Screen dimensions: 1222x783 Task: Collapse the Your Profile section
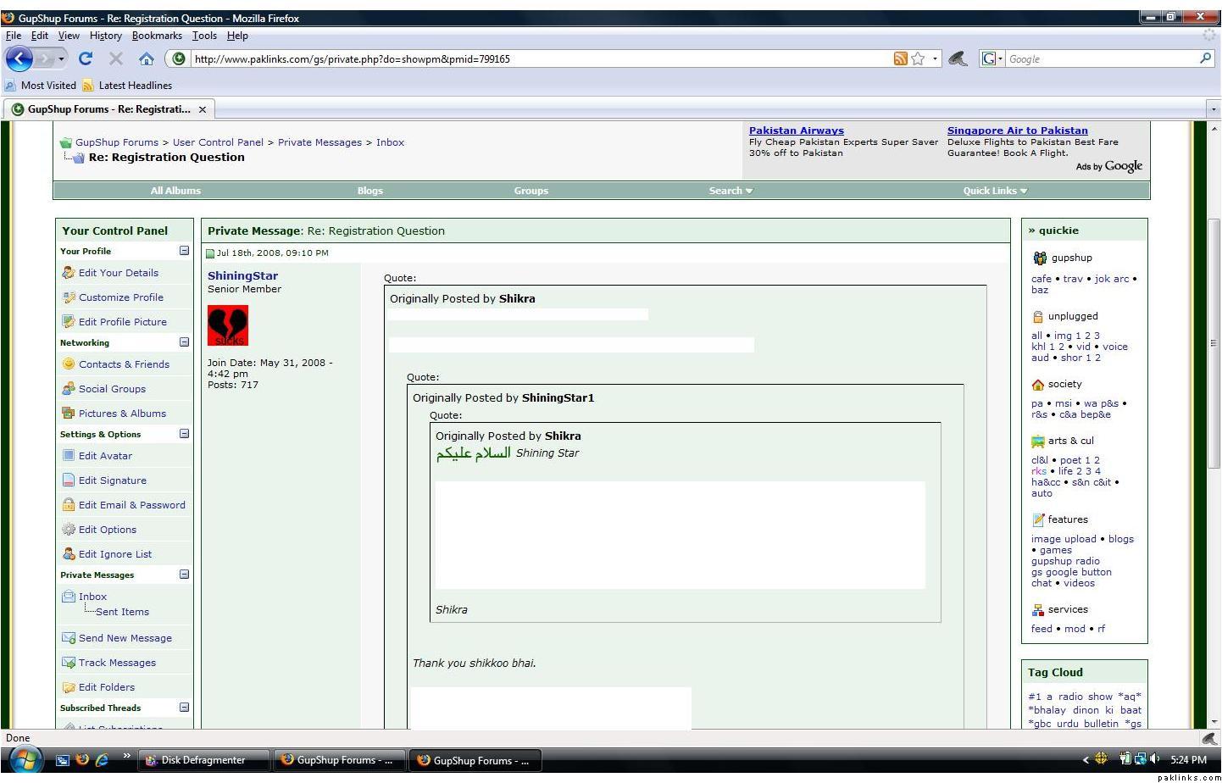pos(184,251)
